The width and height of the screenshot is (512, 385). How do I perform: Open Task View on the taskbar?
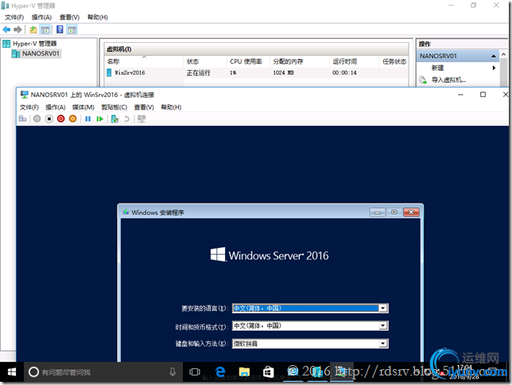point(195,372)
